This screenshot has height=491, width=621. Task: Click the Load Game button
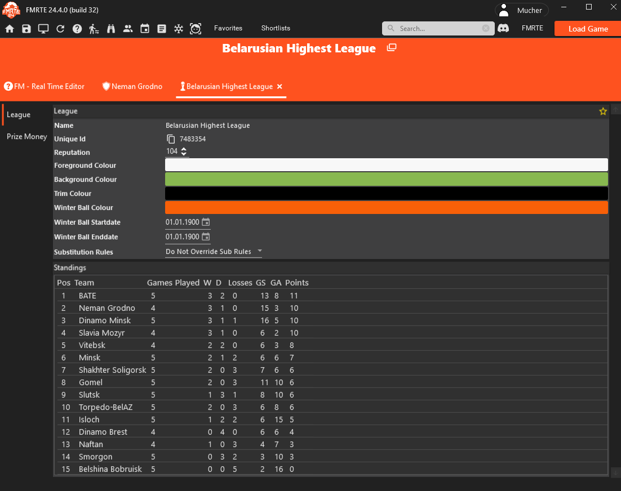click(x=588, y=29)
